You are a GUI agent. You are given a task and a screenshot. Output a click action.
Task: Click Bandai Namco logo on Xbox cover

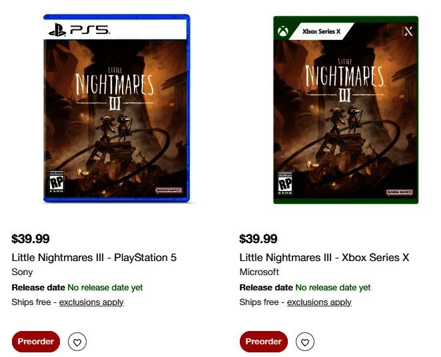click(x=399, y=192)
